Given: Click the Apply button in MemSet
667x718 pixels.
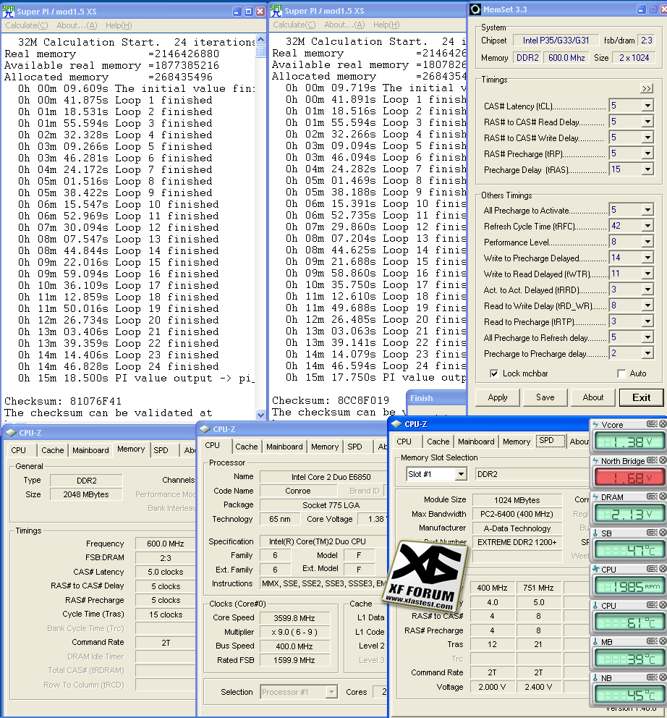Looking at the screenshot, I should [498, 397].
